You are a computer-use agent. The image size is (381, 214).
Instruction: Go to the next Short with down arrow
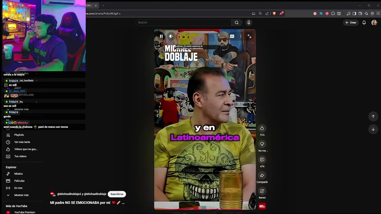(373, 129)
